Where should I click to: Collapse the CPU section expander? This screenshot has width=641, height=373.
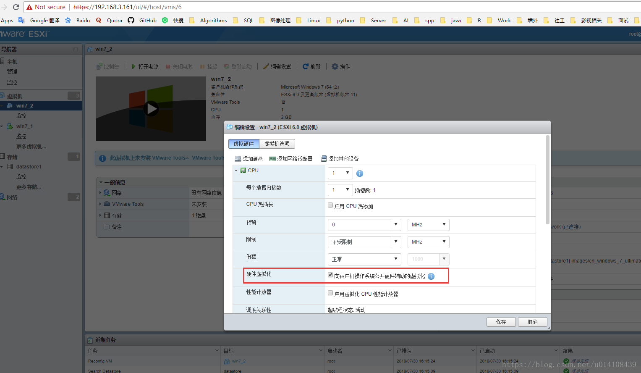tap(236, 171)
